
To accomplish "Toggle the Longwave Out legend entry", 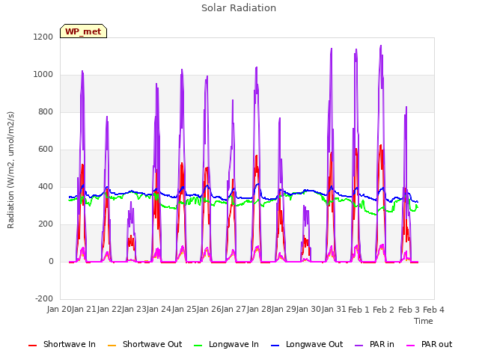I will pyautogui.click(x=307, y=344).
